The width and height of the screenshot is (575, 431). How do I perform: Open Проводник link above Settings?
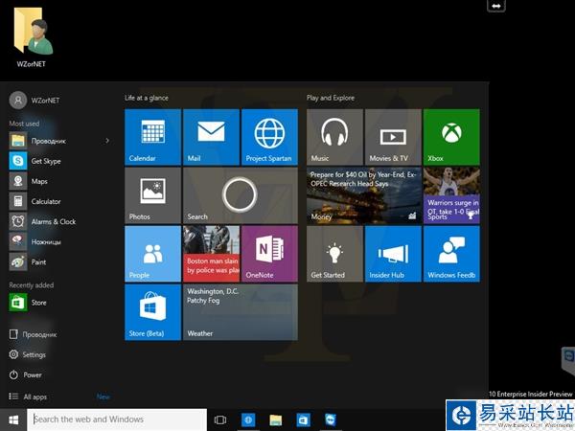tap(33, 334)
